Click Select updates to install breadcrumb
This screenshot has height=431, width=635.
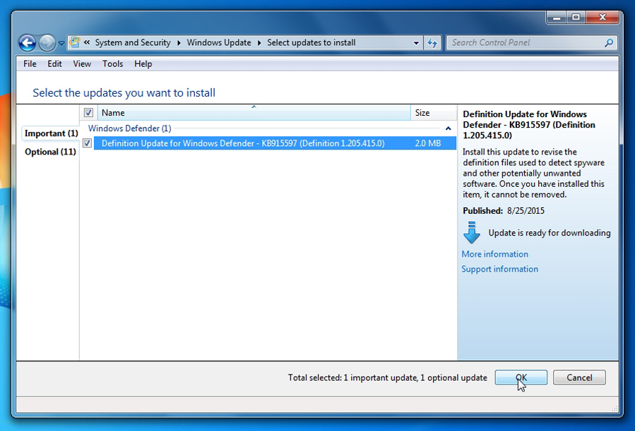[x=311, y=42]
